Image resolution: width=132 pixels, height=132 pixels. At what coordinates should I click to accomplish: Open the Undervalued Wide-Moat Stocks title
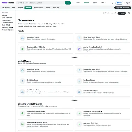point(37,122)
